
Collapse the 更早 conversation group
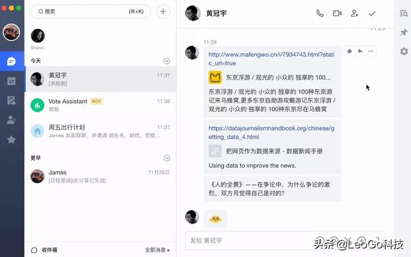point(167,158)
